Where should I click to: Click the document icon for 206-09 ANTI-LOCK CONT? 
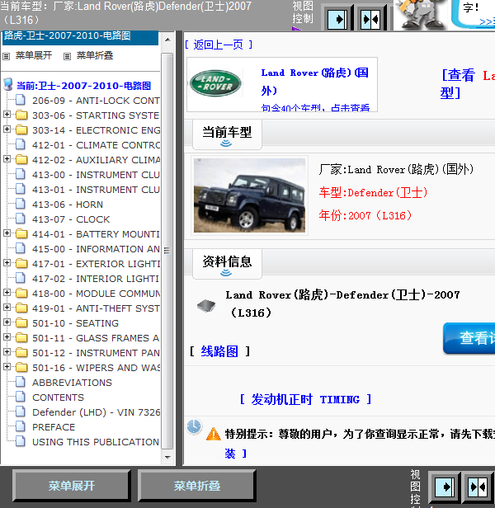click(21, 100)
